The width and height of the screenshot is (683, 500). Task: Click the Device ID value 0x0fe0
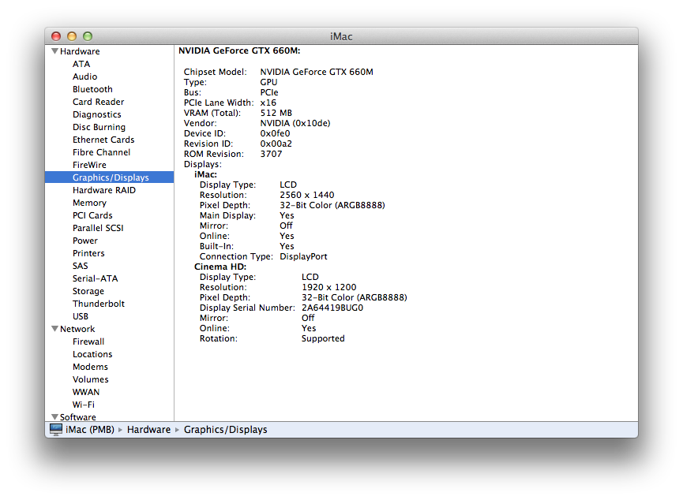pyautogui.click(x=275, y=133)
